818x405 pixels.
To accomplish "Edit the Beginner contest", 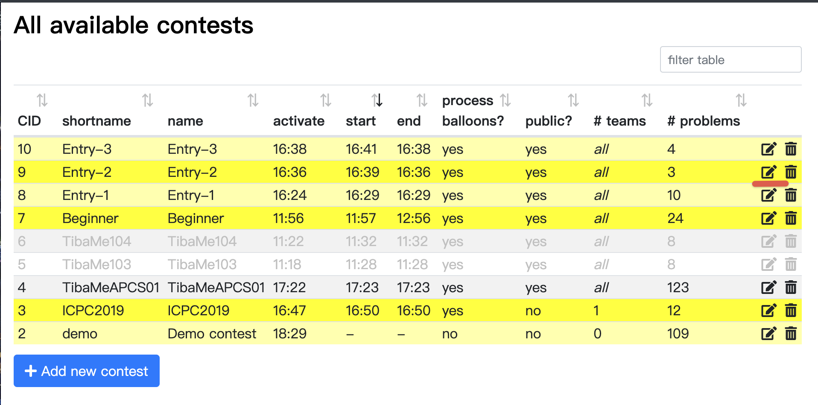I will coord(768,218).
